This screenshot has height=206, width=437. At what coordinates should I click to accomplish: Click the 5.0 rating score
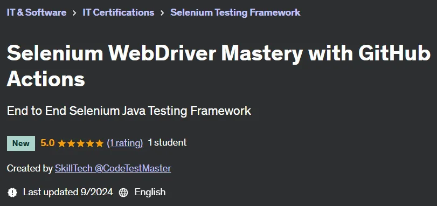pos(47,143)
